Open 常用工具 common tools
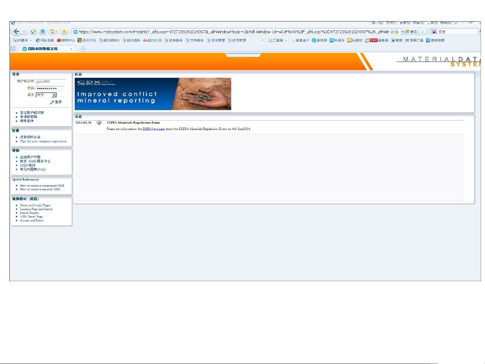The image size is (485, 364). click(x=414, y=40)
